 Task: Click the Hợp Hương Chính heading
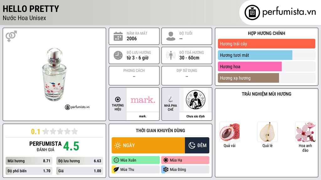(266, 33)
